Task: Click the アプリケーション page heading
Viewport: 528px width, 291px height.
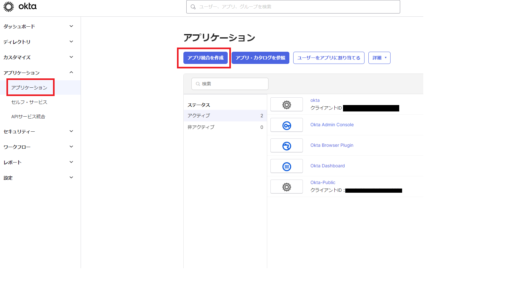Action: tap(219, 38)
